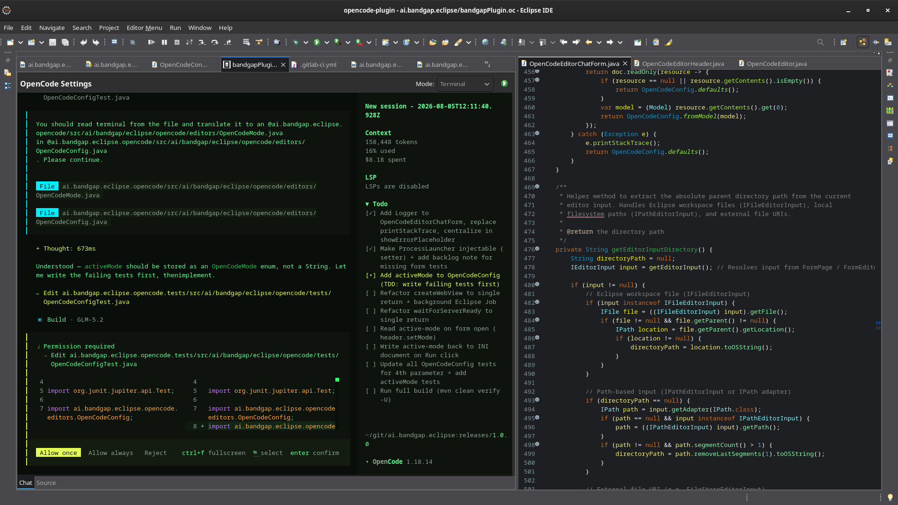Toggle the active Java perspective button
The height and width of the screenshot is (505, 898).
tap(863, 42)
